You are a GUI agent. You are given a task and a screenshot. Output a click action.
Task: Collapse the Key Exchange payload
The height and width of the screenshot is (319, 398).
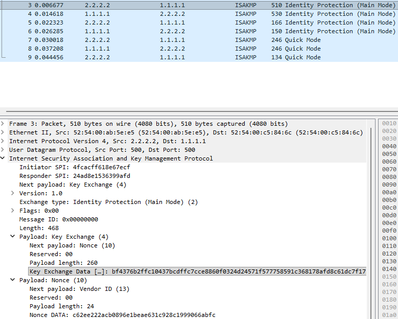[x=13, y=237]
